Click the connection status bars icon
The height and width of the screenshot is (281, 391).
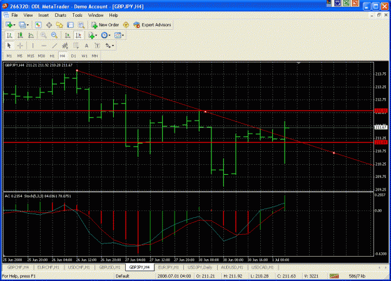(334, 276)
